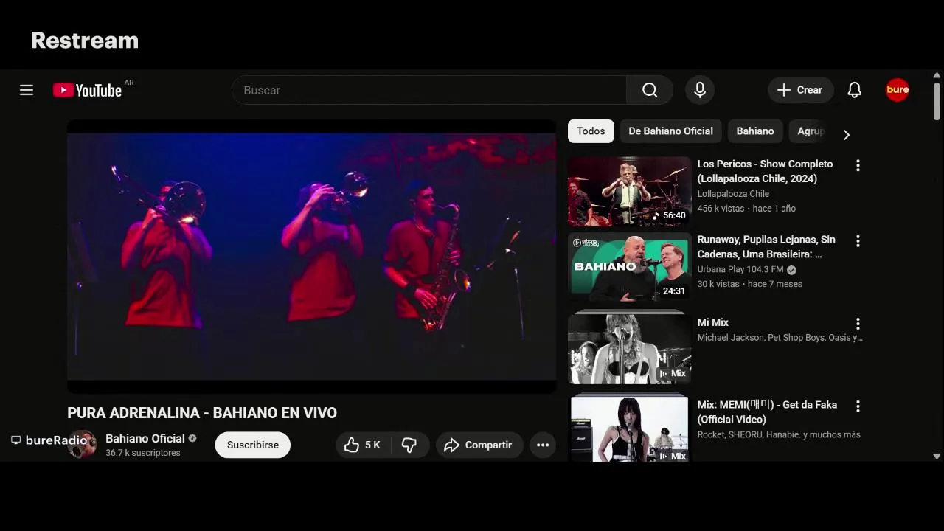Open options for Mix: MEMI video

pyautogui.click(x=858, y=406)
